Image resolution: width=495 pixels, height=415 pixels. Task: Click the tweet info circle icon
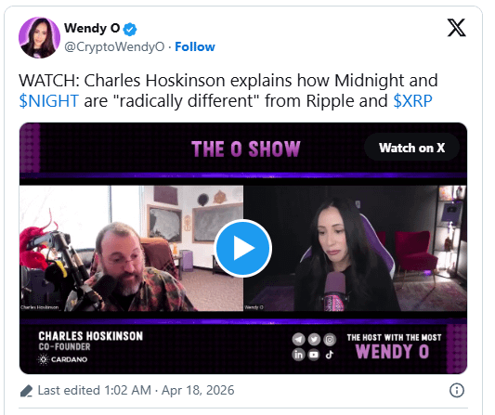(x=457, y=390)
